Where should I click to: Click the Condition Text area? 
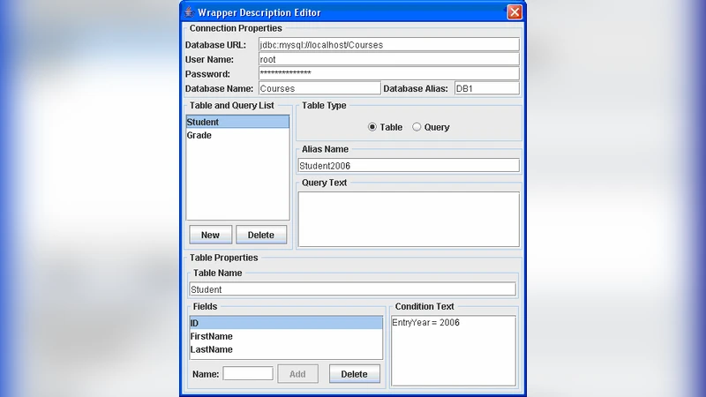[x=454, y=351]
